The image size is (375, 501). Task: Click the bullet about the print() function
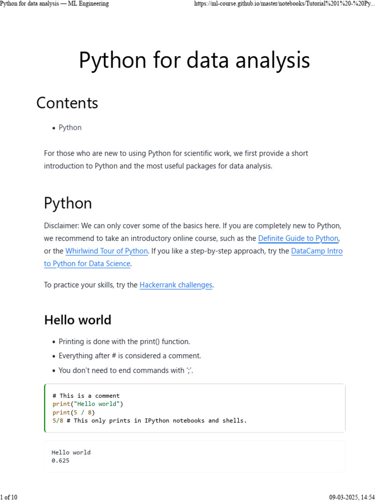tap(125, 342)
